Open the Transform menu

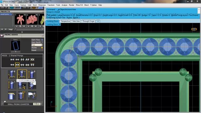(51, 5)
